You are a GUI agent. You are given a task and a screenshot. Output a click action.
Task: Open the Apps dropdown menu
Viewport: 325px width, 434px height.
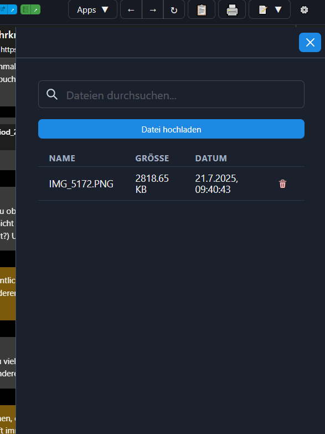point(92,9)
